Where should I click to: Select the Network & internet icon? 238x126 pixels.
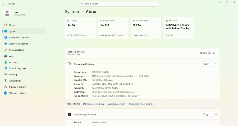click(x=6, y=44)
